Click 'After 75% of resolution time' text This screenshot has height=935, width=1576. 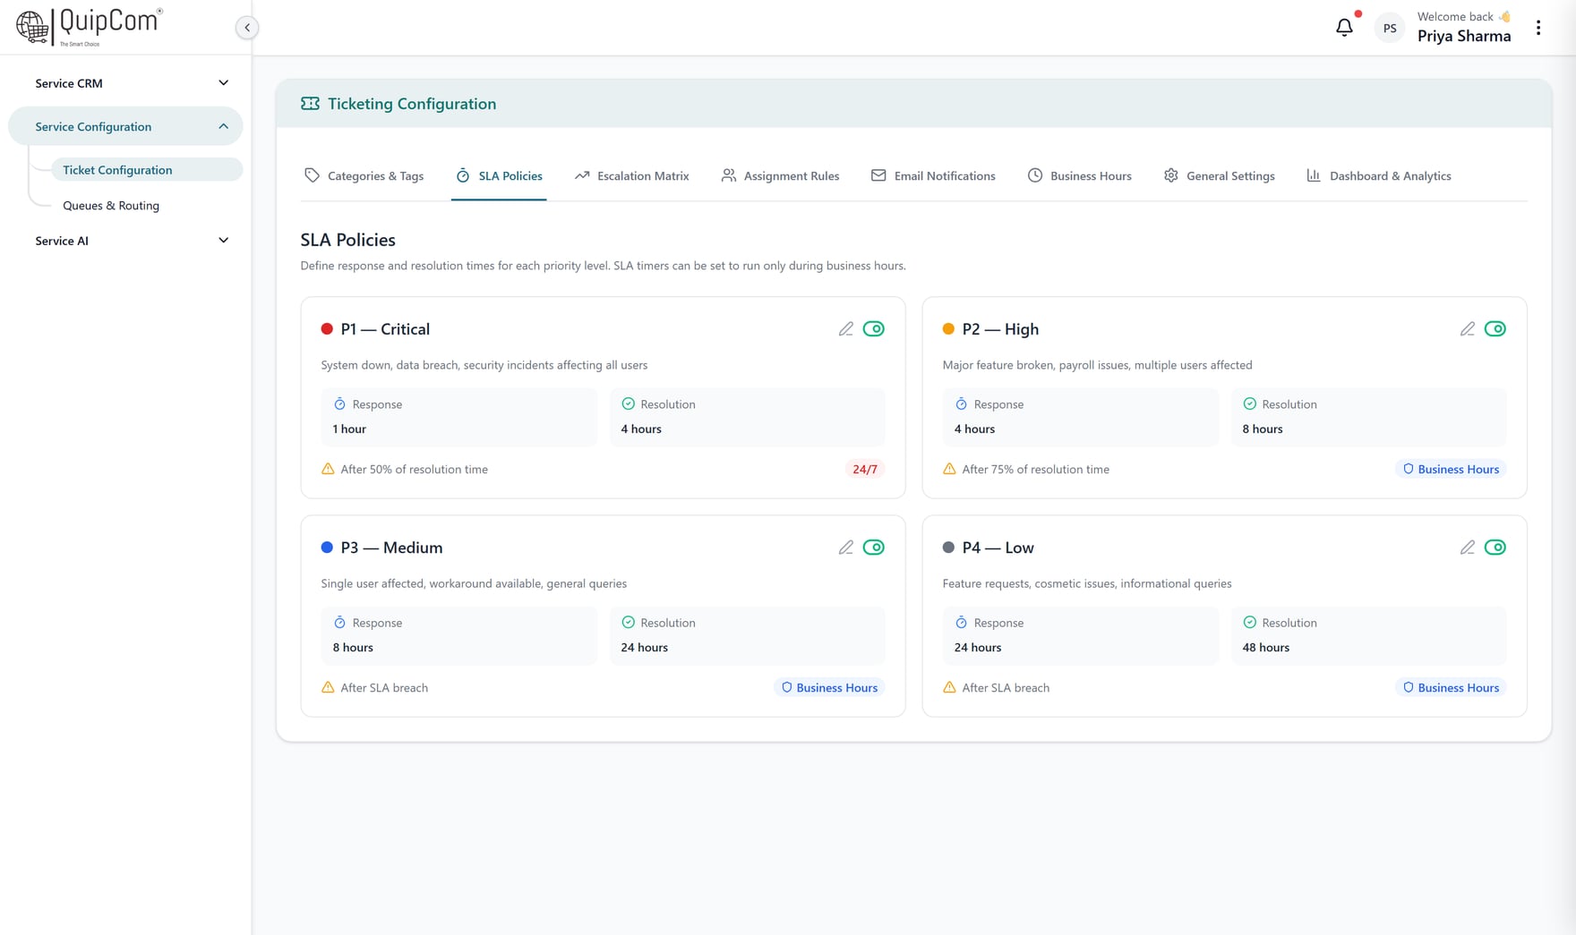[1035, 469]
